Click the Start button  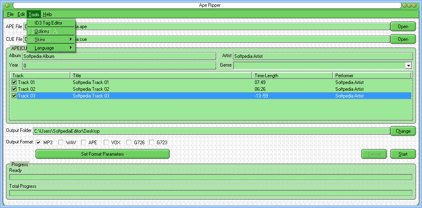click(403, 154)
